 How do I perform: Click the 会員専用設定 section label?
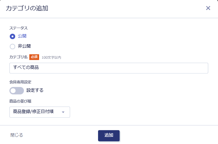[x=20, y=82]
